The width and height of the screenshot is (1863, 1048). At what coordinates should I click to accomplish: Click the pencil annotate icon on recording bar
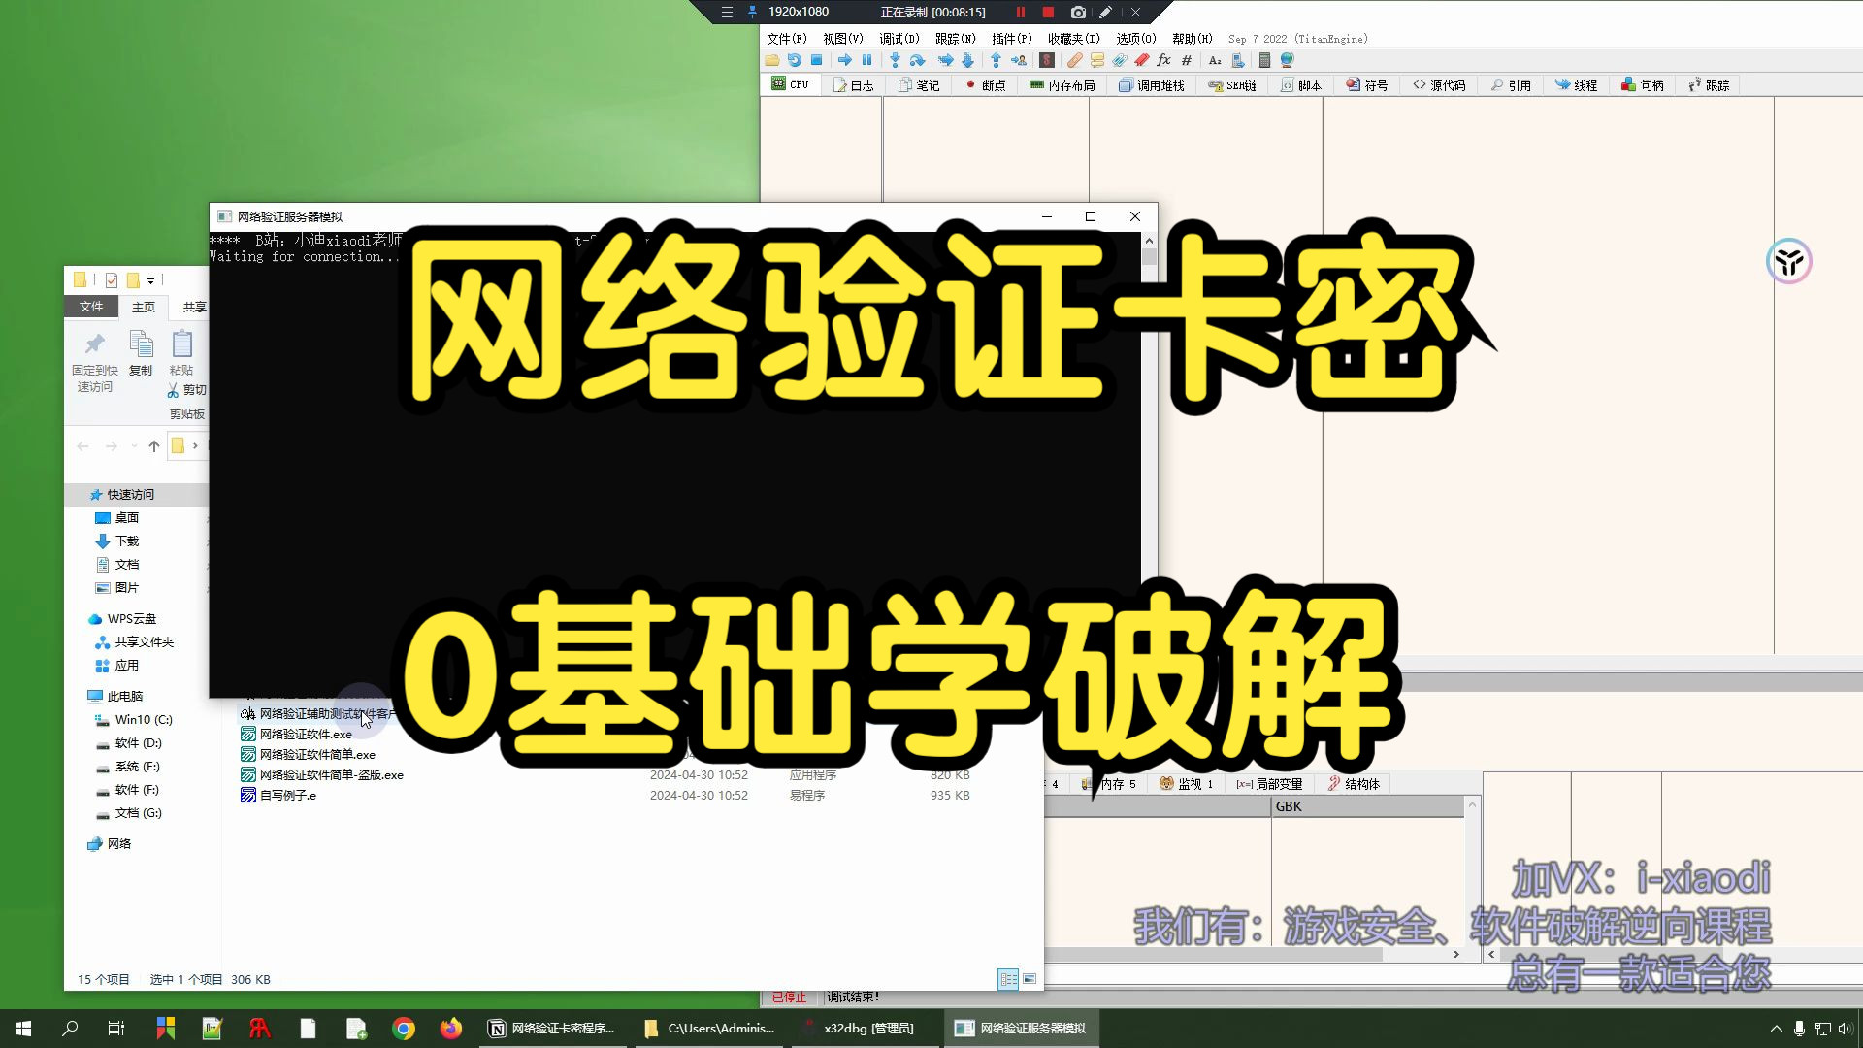(1105, 12)
